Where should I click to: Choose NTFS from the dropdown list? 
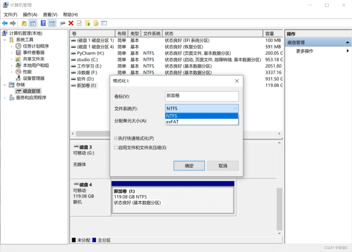(202, 116)
